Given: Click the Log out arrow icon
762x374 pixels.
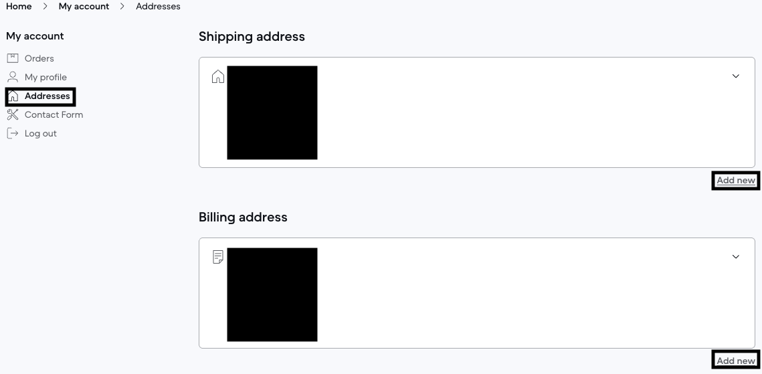Looking at the screenshot, I should tap(13, 133).
